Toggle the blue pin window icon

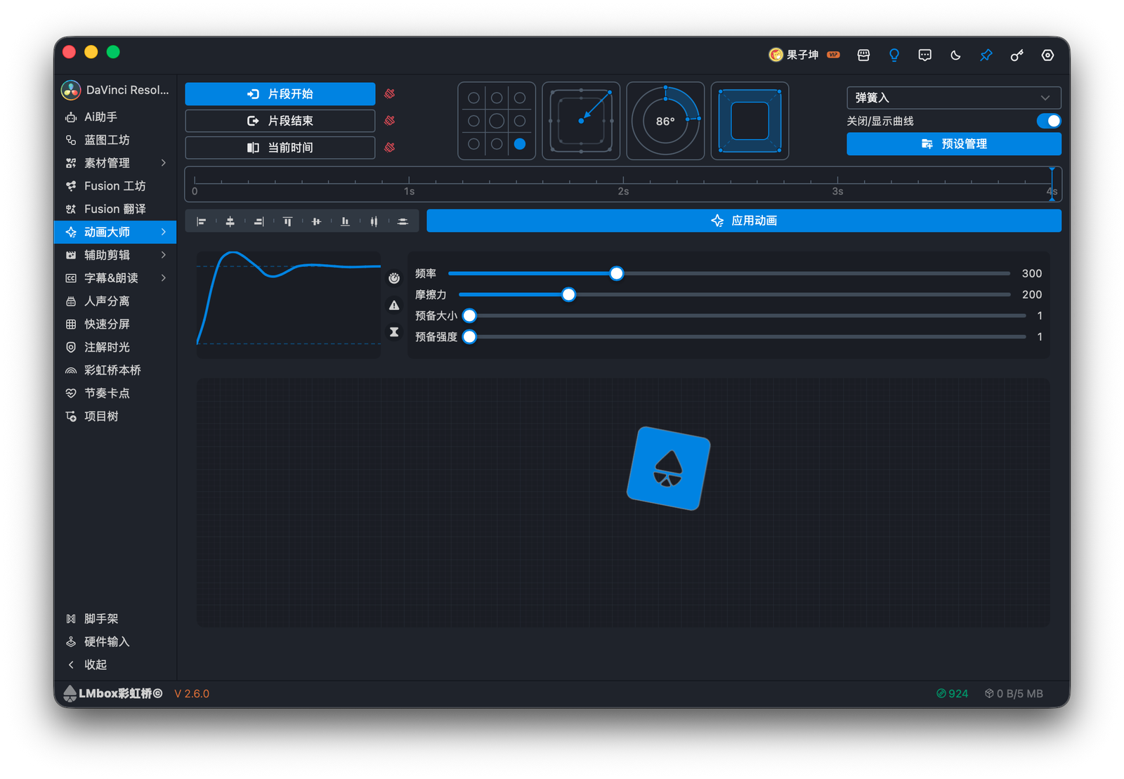pos(986,55)
